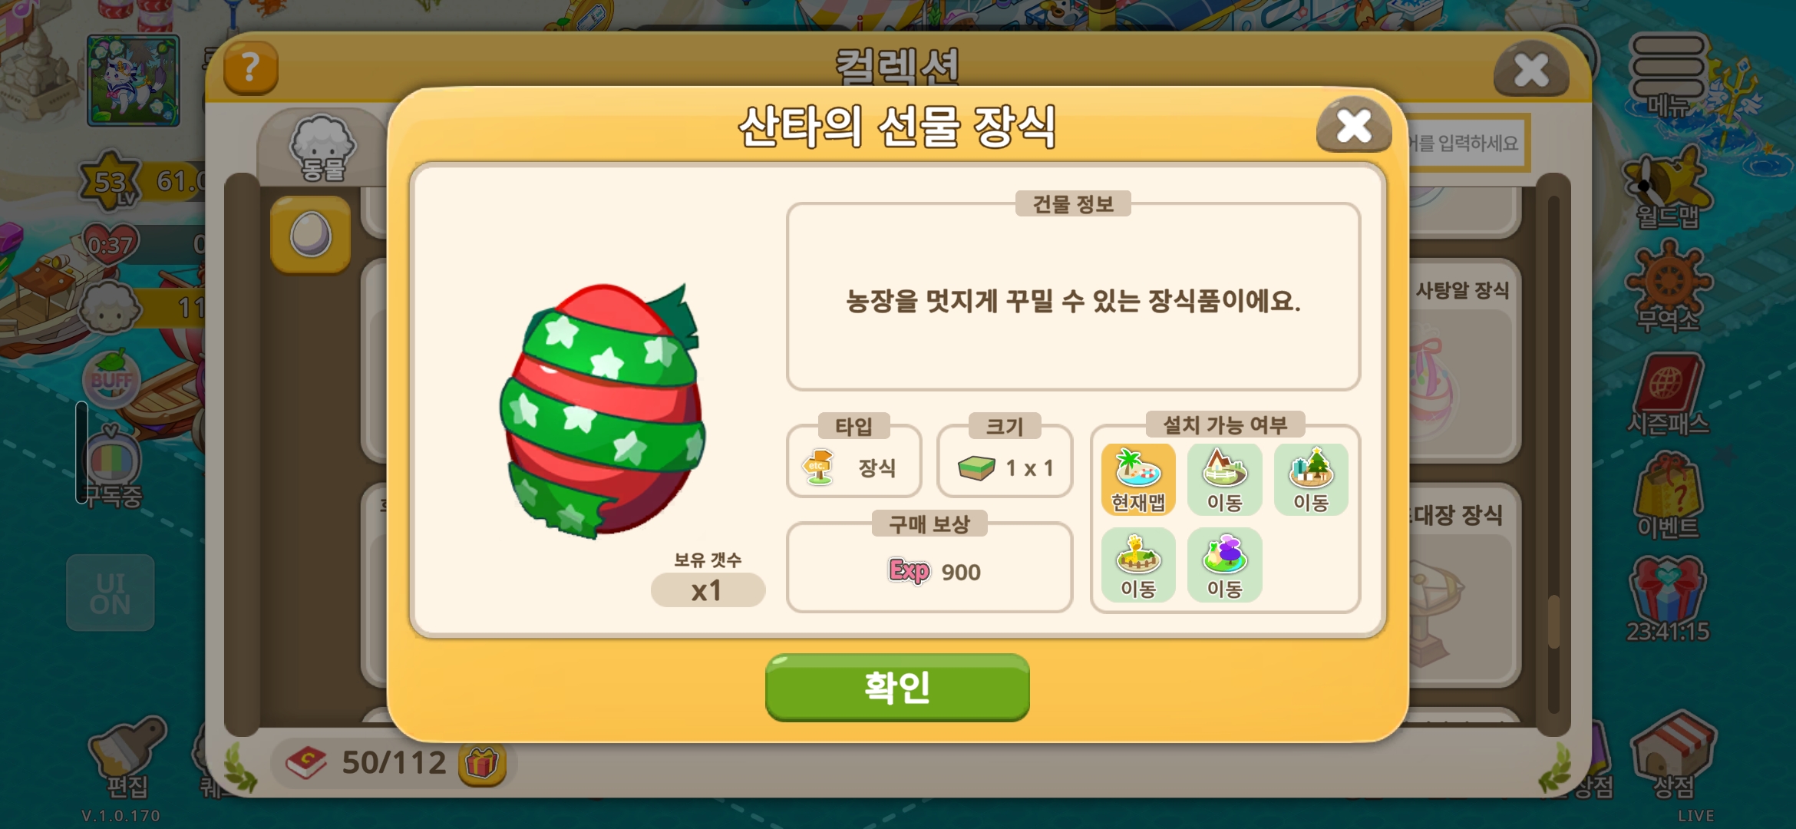Open the 시즌패스 passport icon

pyautogui.click(x=1669, y=395)
